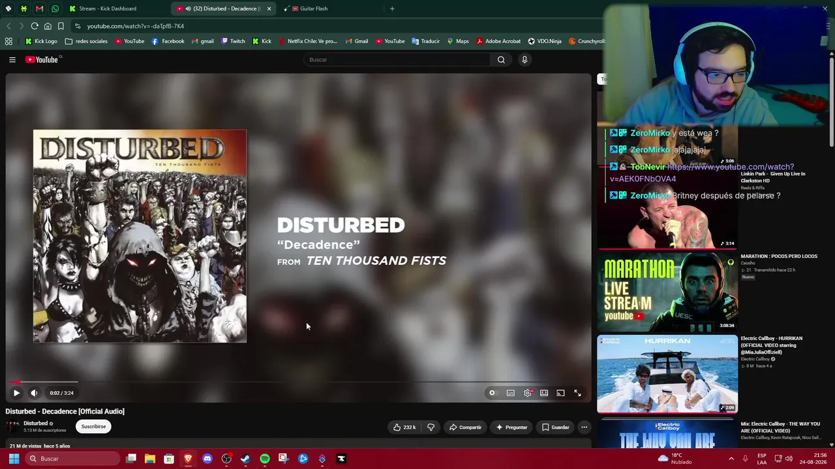
Task: Click the YouTube search magnifier button
Action: tap(501, 60)
